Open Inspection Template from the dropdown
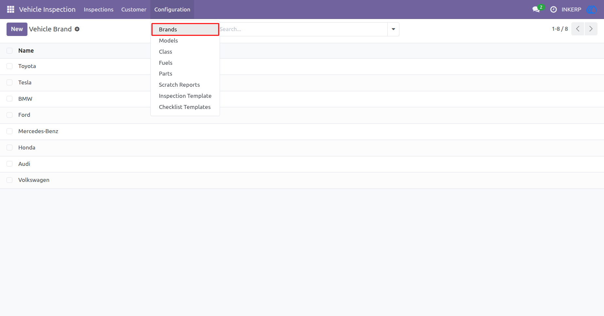The image size is (604, 316). tap(185, 96)
